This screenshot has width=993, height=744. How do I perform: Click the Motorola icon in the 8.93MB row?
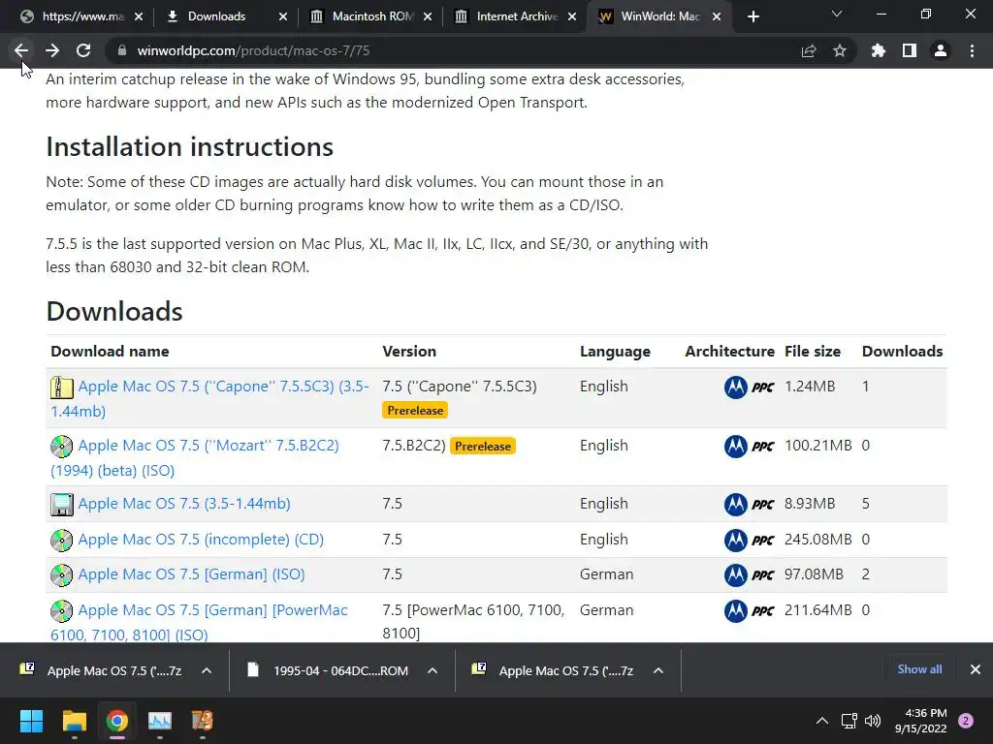735,504
